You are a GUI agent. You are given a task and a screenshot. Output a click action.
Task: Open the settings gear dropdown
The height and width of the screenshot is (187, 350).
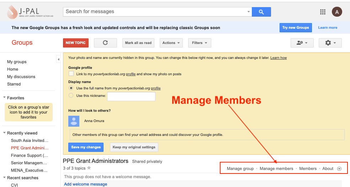click(330, 43)
